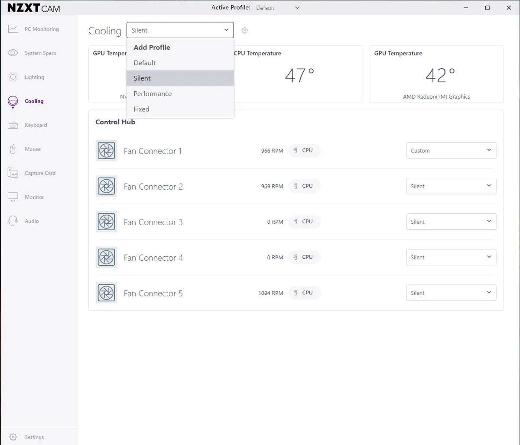The height and width of the screenshot is (445, 520).
Task: Click CPU sensor chip for Fan Connector 5
Action: tap(304, 293)
